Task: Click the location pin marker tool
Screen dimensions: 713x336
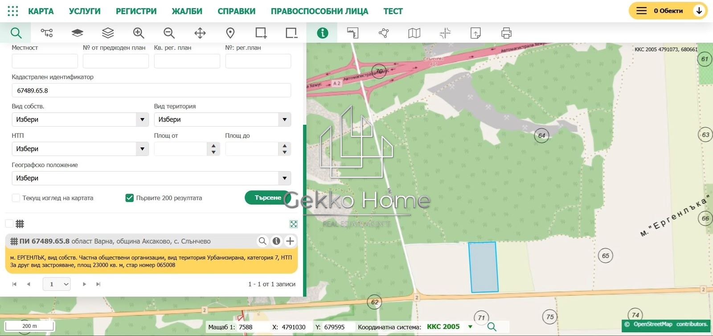Action: (x=230, y=33)
